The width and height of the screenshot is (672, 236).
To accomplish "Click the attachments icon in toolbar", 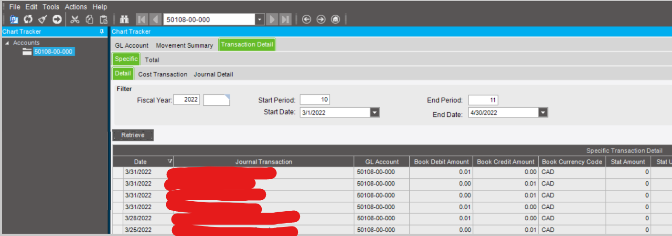I will pyautogui.click(x=14, y=20).
